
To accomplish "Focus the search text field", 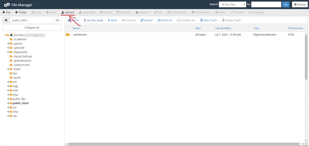I will tap(266, 4).
